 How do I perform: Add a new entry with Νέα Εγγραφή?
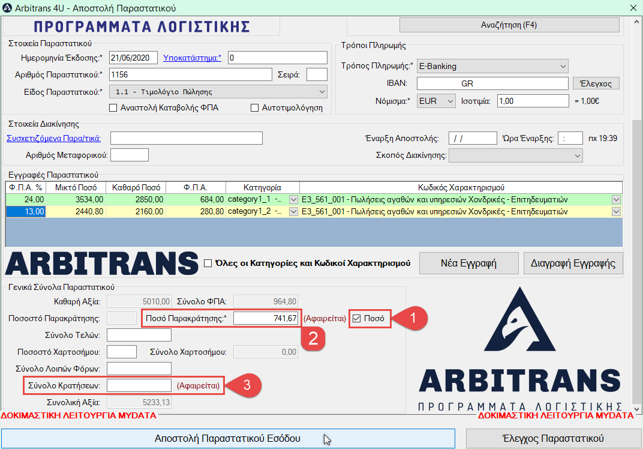(x=468, y=263)
